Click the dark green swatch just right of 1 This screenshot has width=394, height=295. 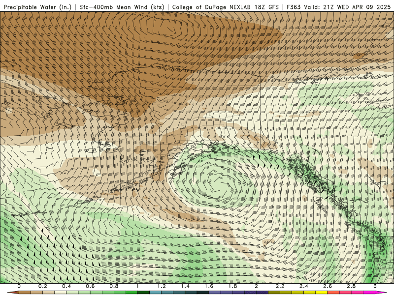(143, 293)
